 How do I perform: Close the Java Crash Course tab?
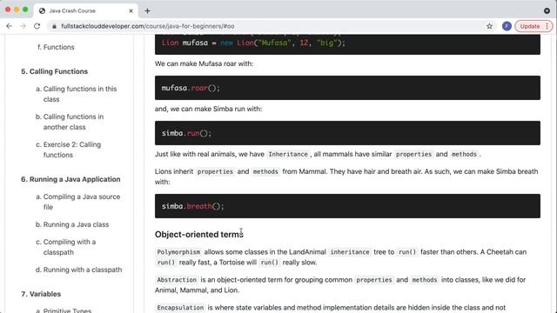click(131, 11)
